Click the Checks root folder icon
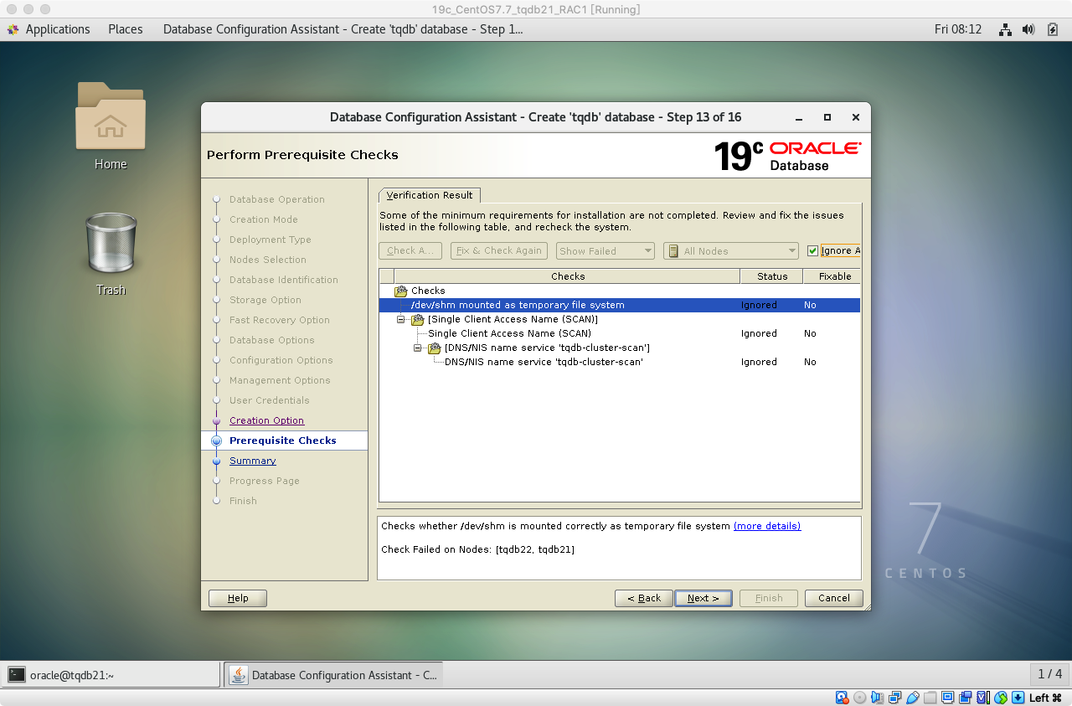 tap(401, 291)
